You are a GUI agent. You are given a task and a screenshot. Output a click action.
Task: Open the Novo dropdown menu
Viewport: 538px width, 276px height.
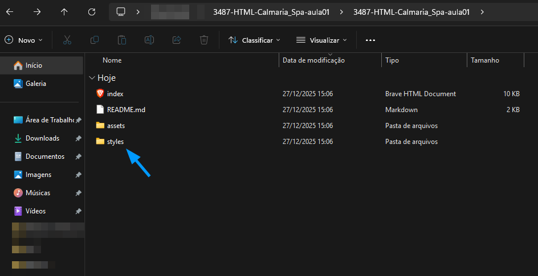pyautogui.click(x=24, y=40)
